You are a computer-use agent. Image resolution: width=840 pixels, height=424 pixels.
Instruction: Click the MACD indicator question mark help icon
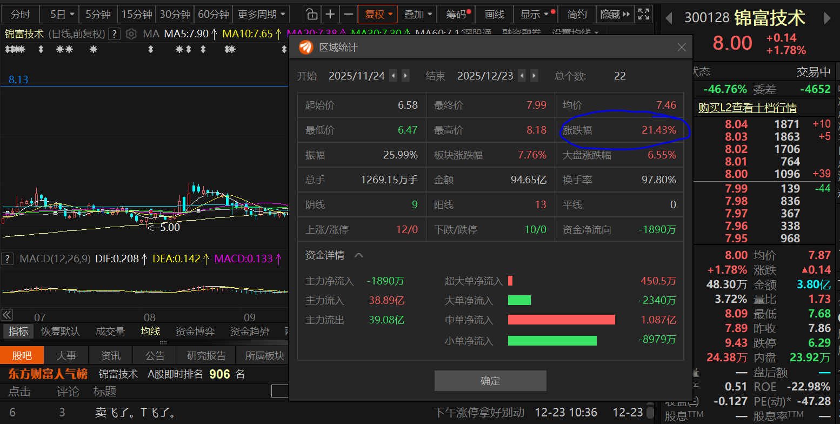coord(8,259)
